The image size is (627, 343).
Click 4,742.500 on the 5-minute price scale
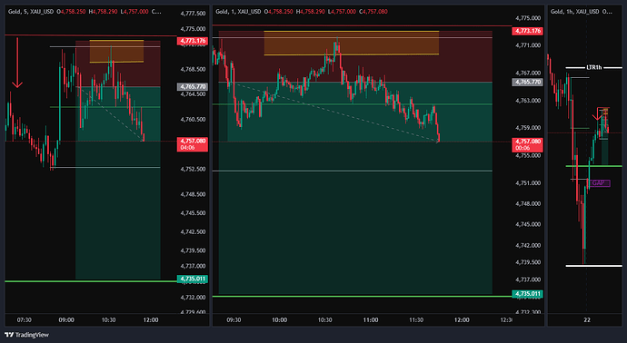(x=193, y=232)
